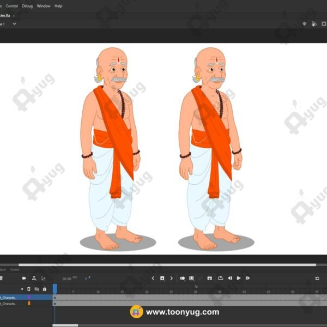Open the www.toonyug.com link
The height and width of the screenshot is (327, 327).
pos(183,312)
